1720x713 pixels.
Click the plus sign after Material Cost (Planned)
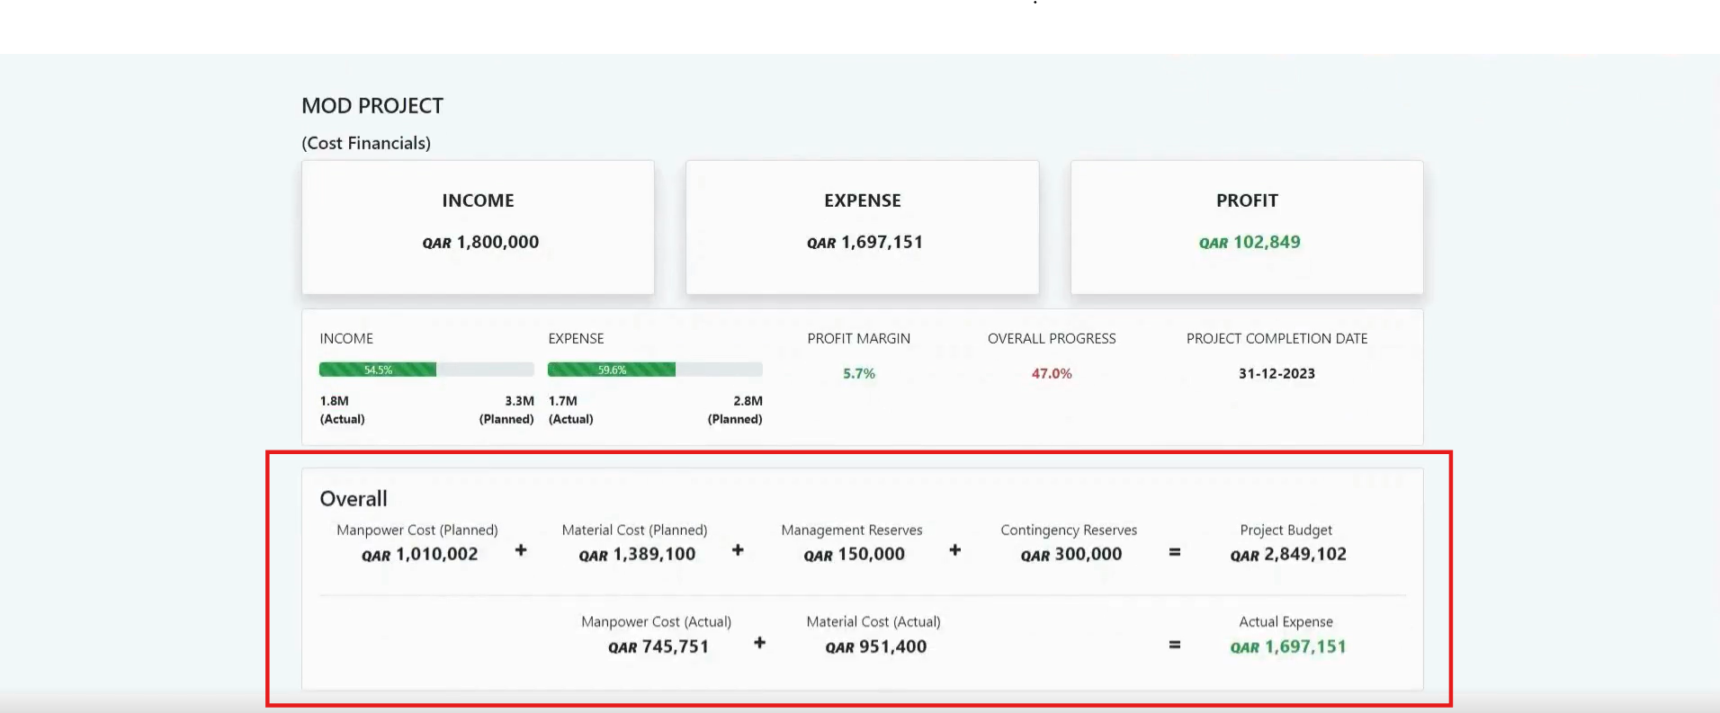[x=738, y=550]
